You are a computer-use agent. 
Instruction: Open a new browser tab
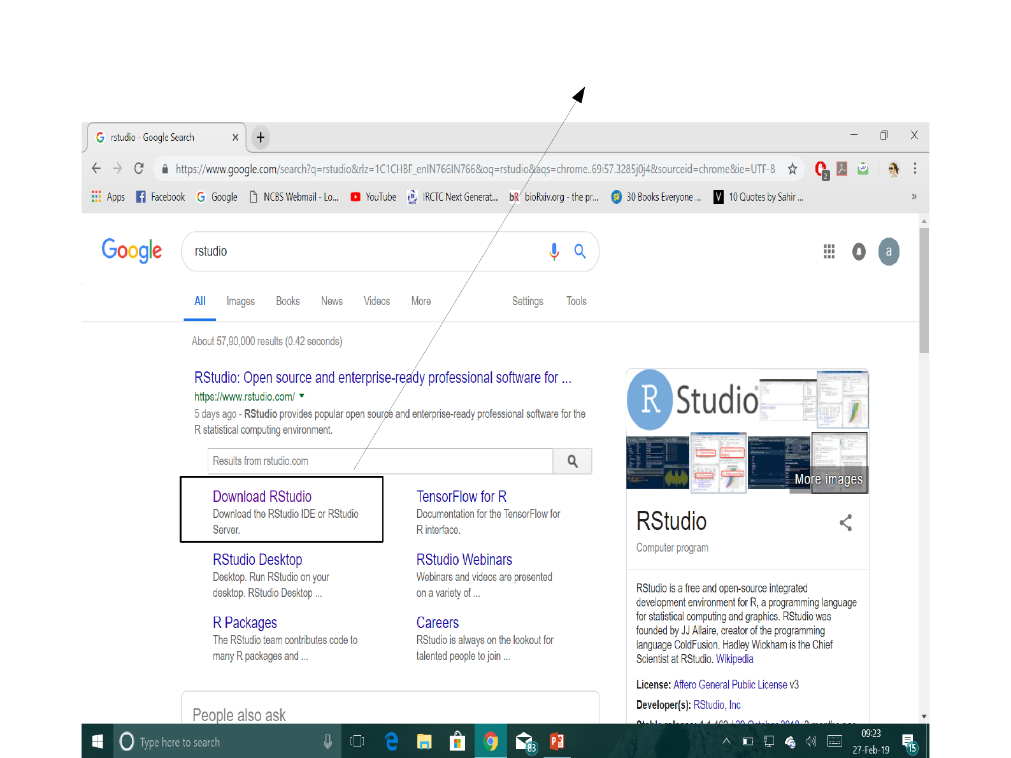[261, 137]
